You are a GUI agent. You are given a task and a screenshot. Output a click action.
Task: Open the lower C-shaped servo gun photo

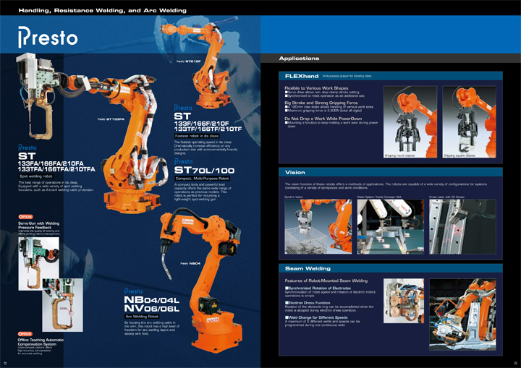click(x=62, y=305)
